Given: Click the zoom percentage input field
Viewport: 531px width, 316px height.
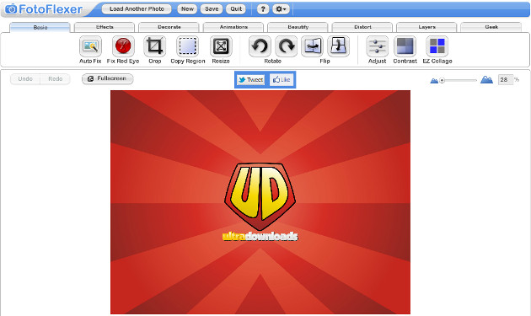Looking at the screenshot, I should point(505,79).
